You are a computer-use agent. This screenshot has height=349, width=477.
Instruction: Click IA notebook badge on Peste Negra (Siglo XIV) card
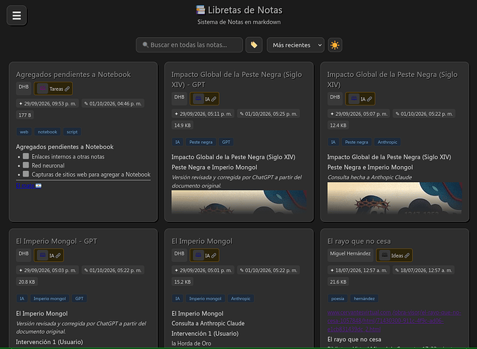point(360,99)
